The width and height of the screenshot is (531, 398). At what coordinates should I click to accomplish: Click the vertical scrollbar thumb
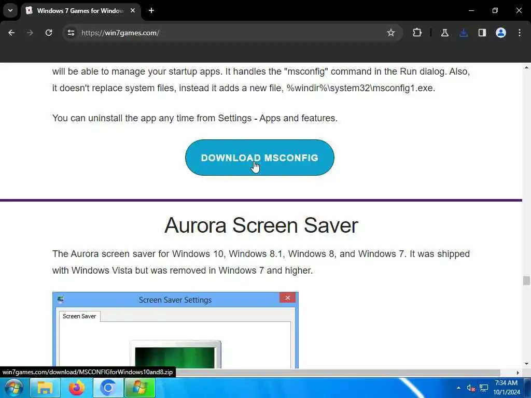click(x=526, y=280)
